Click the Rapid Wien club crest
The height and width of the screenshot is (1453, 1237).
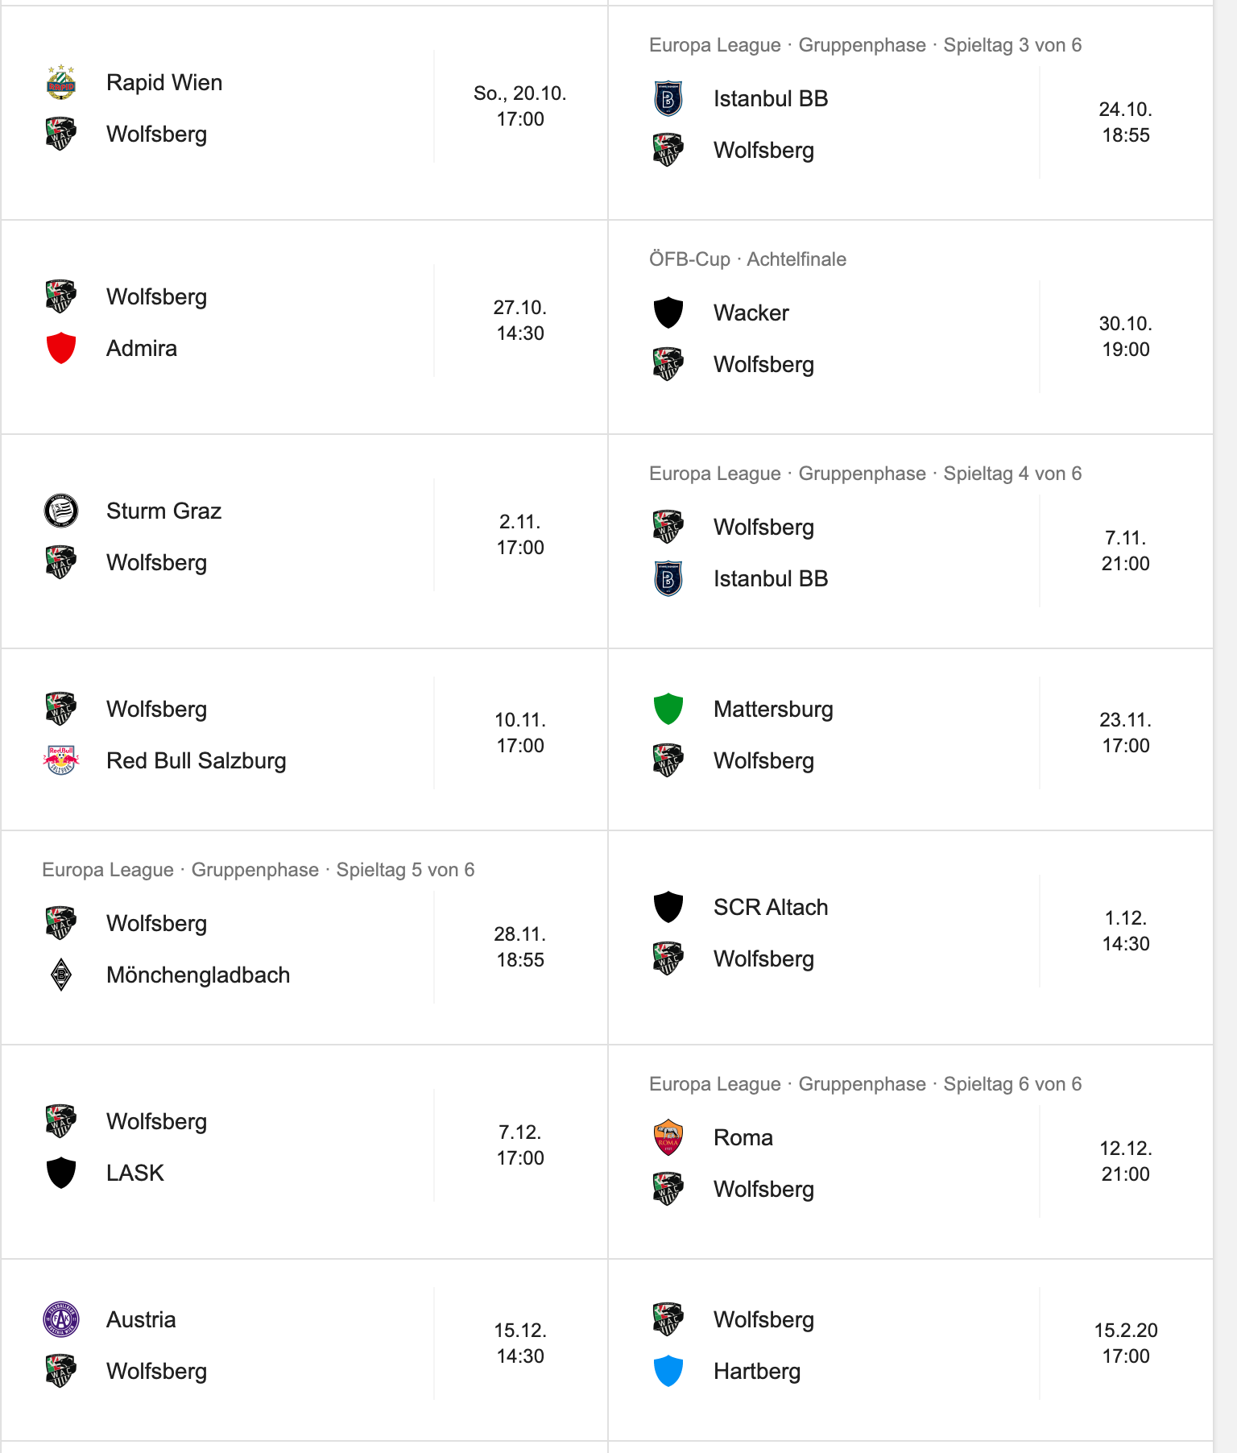pyautogui.click(x=61, y=82)
